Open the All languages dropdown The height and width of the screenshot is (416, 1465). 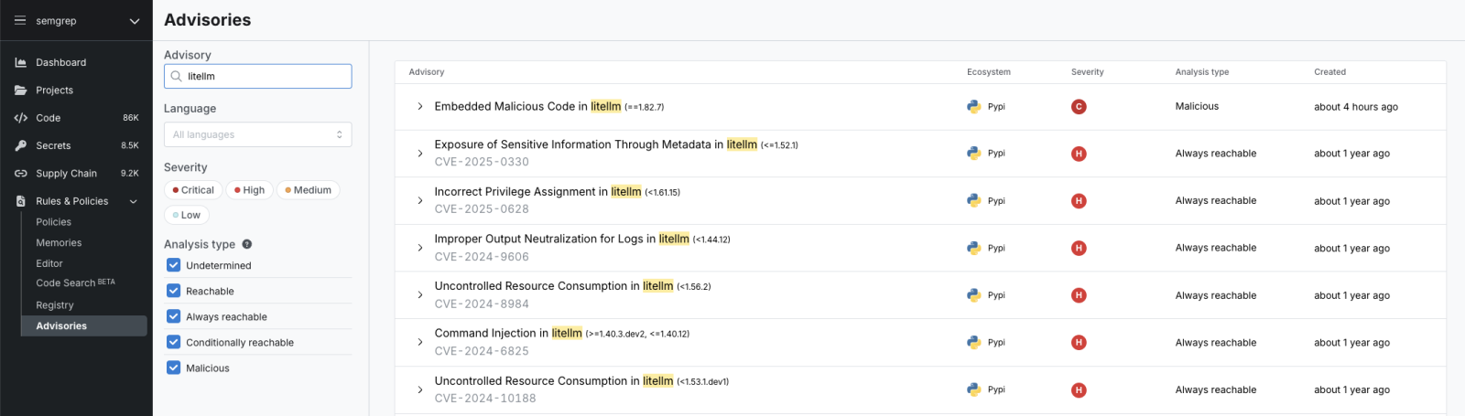pyautogui.click(x=257, y=134)
